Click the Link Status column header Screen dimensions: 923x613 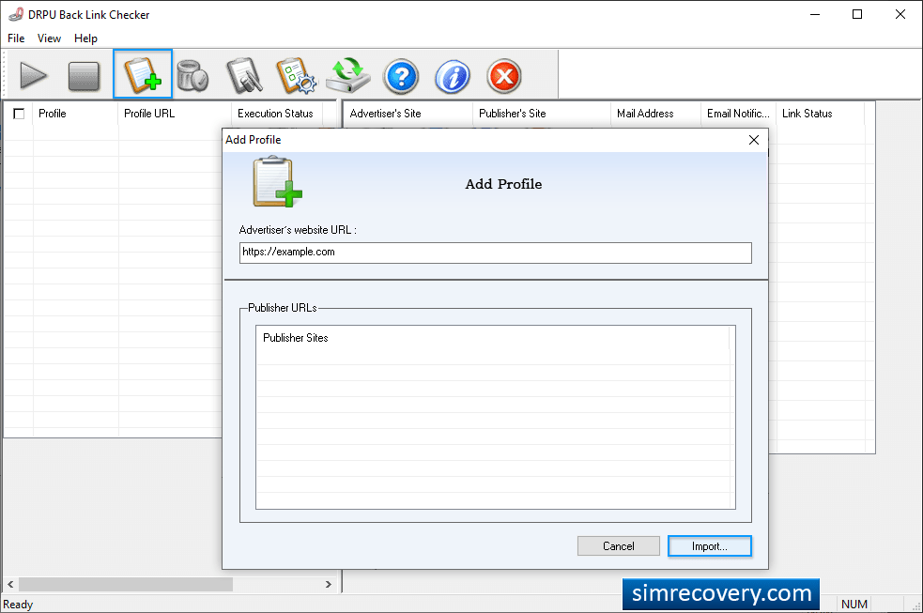coord(820,114)
